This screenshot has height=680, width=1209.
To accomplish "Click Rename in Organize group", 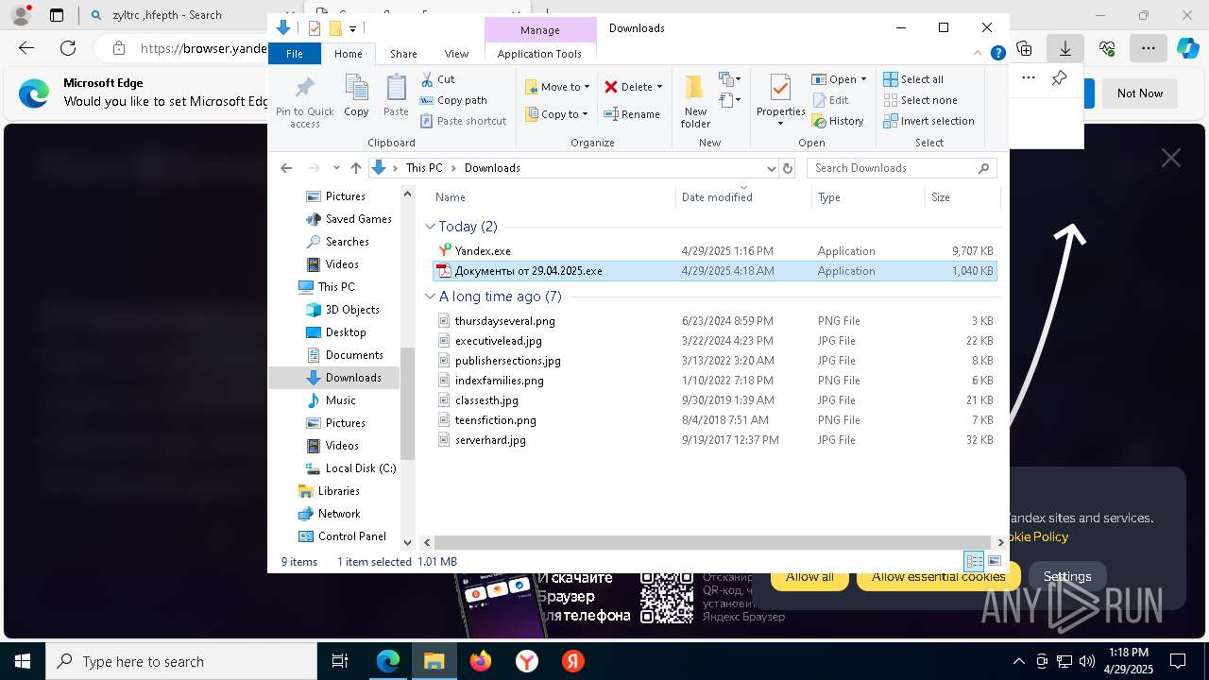I will [x=632, y=114].
